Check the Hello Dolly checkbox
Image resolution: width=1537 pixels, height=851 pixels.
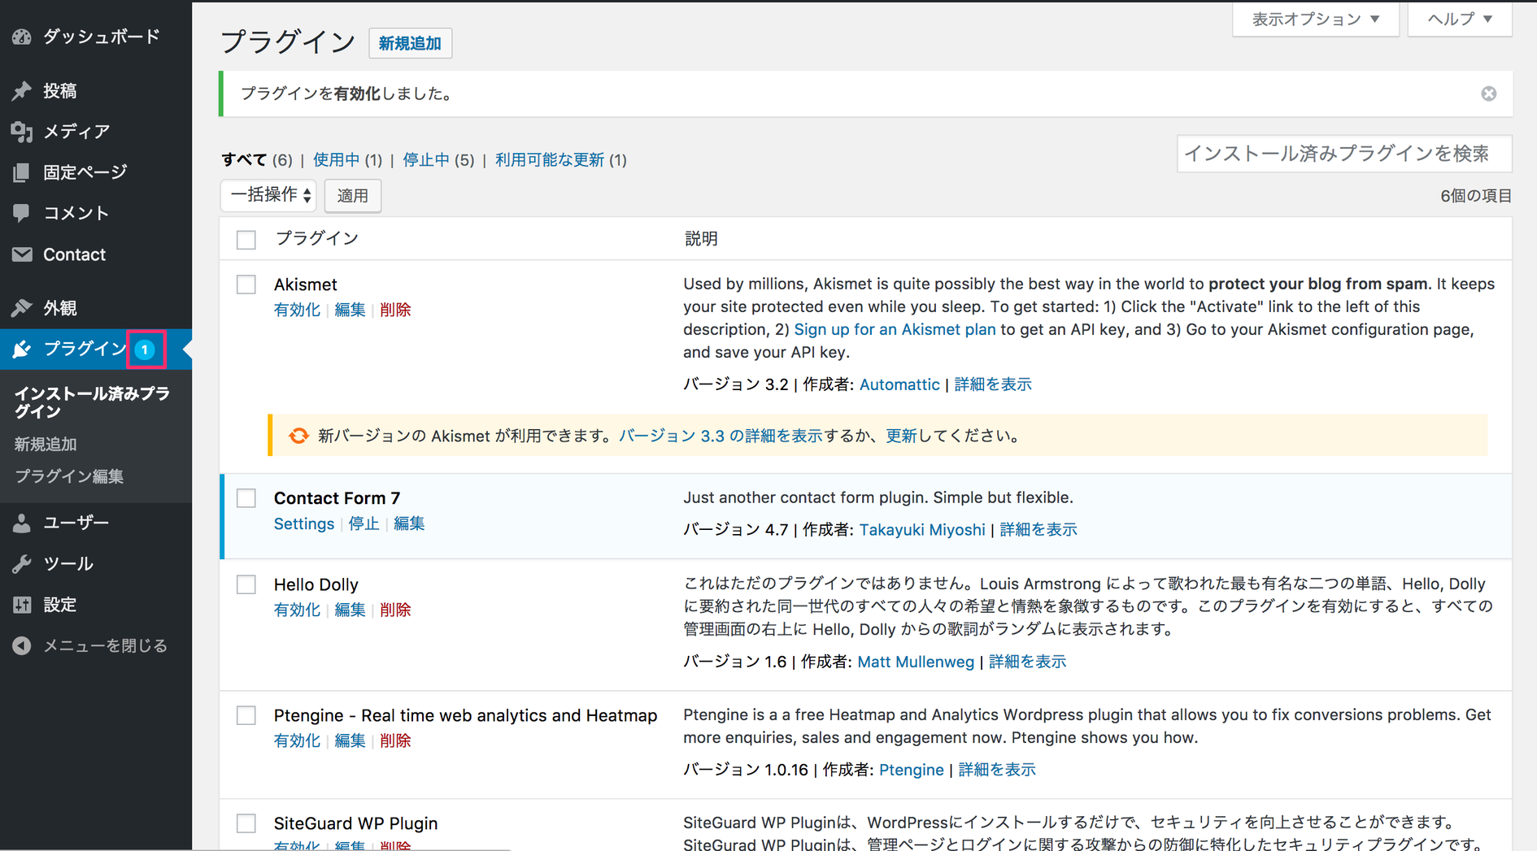click(246, 584)
